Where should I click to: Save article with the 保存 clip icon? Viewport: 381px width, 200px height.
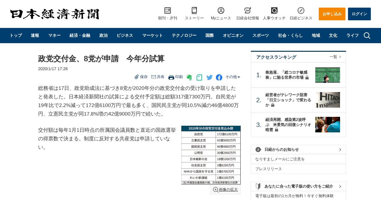[137, 77]
